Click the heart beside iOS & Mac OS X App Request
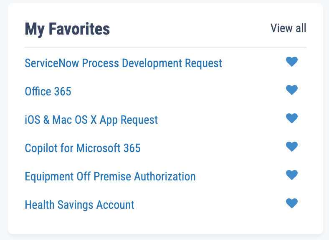329x240 pixels. click(291, 118)
